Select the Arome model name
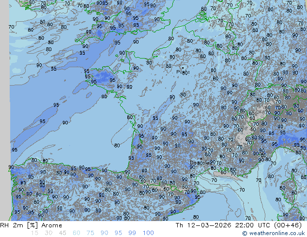307x237 pixels. tap(51, 225)
